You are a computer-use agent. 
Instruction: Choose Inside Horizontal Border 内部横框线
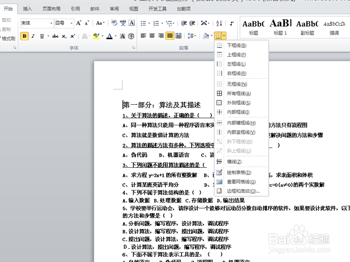(x=241, y=123)
